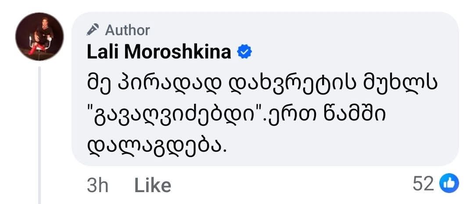The height and width of the screenshot is (204, 474).
Task: Click the word "დალაგდება" in the comment
Action: pos(157,143)
